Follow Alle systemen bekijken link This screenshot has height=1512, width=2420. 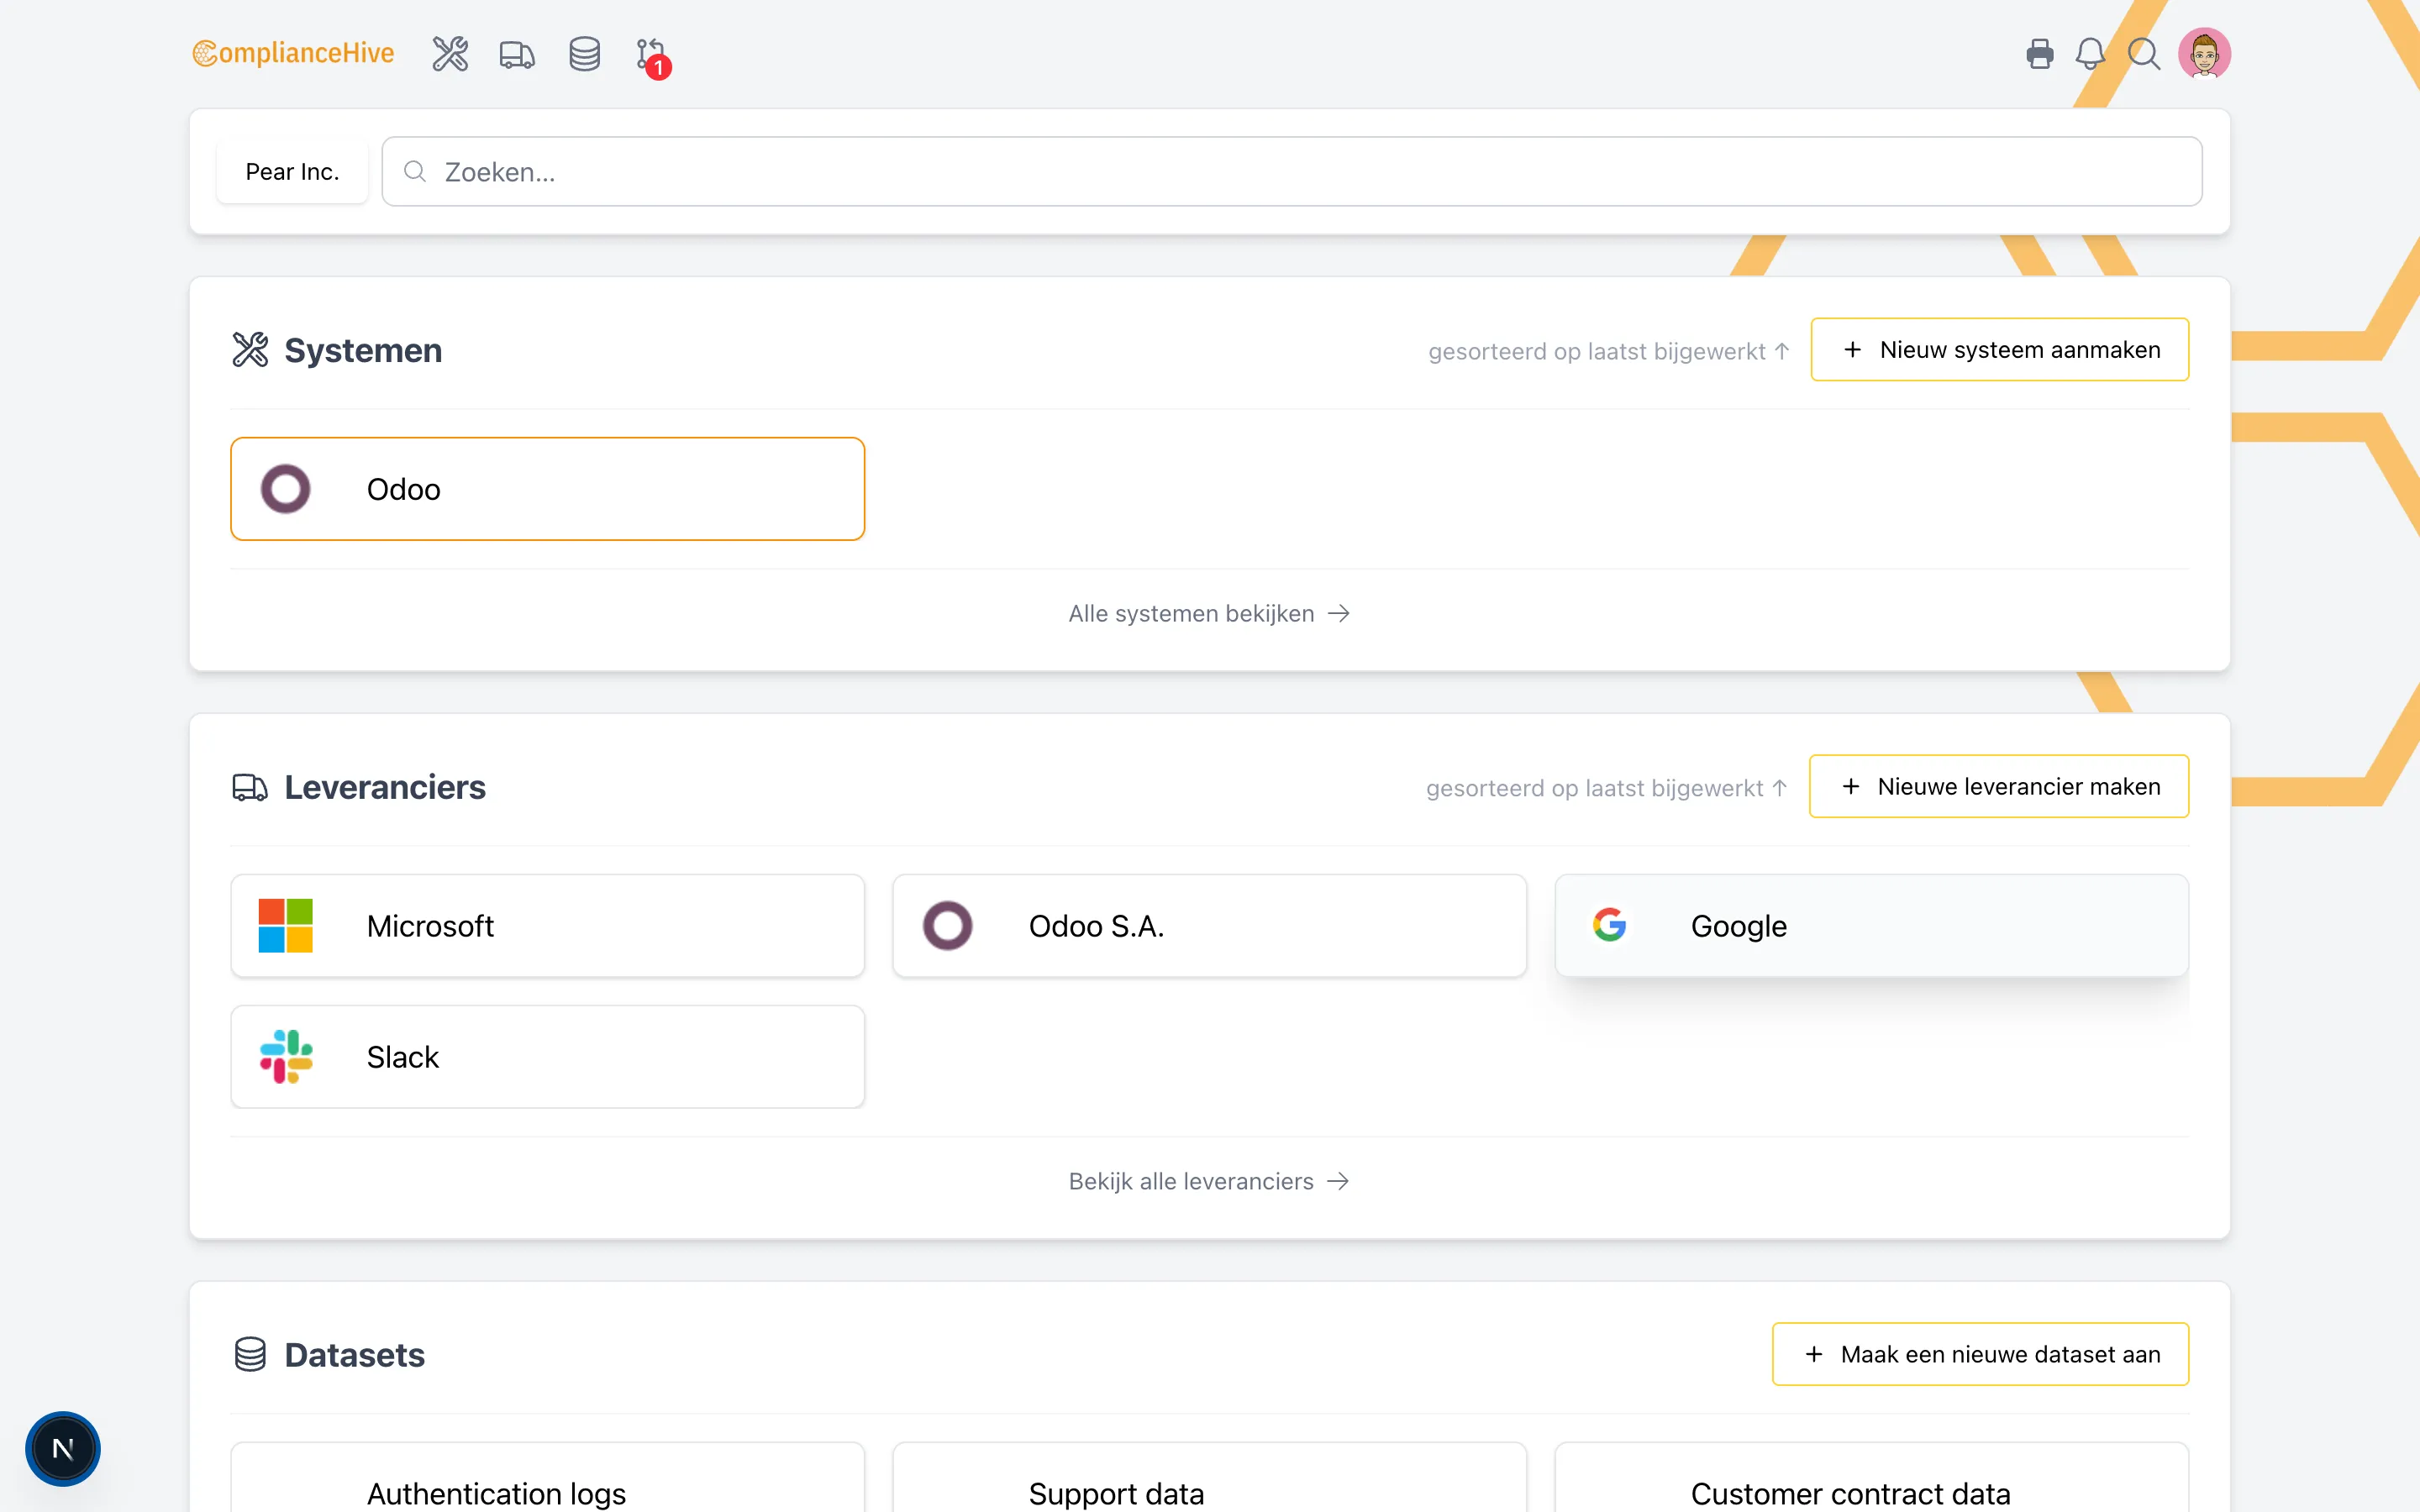pyautogui.click(x=1209, y=613)
